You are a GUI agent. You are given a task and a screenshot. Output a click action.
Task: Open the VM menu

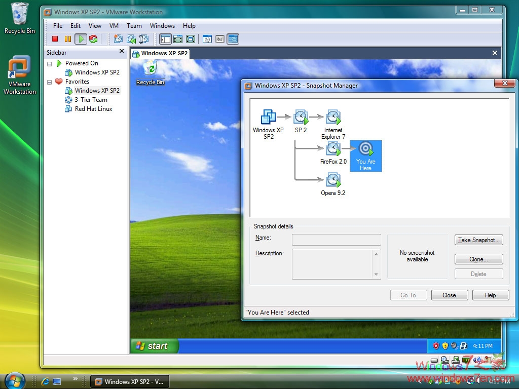(114, 26)
